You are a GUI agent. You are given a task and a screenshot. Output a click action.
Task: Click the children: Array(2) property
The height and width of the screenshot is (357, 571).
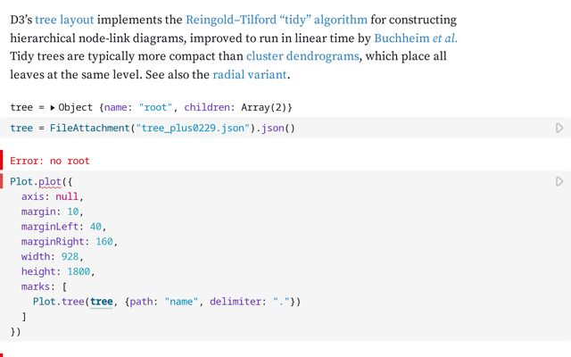tap(236, 108)
